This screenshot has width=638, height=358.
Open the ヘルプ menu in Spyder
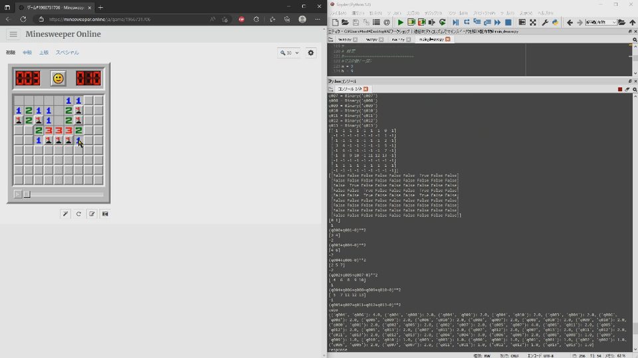(x=545, y=13)
